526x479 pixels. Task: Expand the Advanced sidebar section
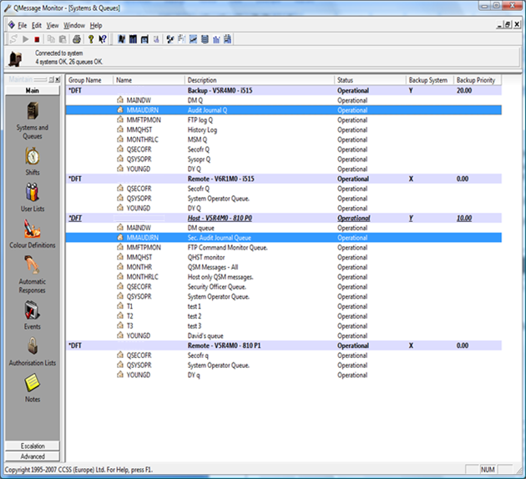(33, 456)
